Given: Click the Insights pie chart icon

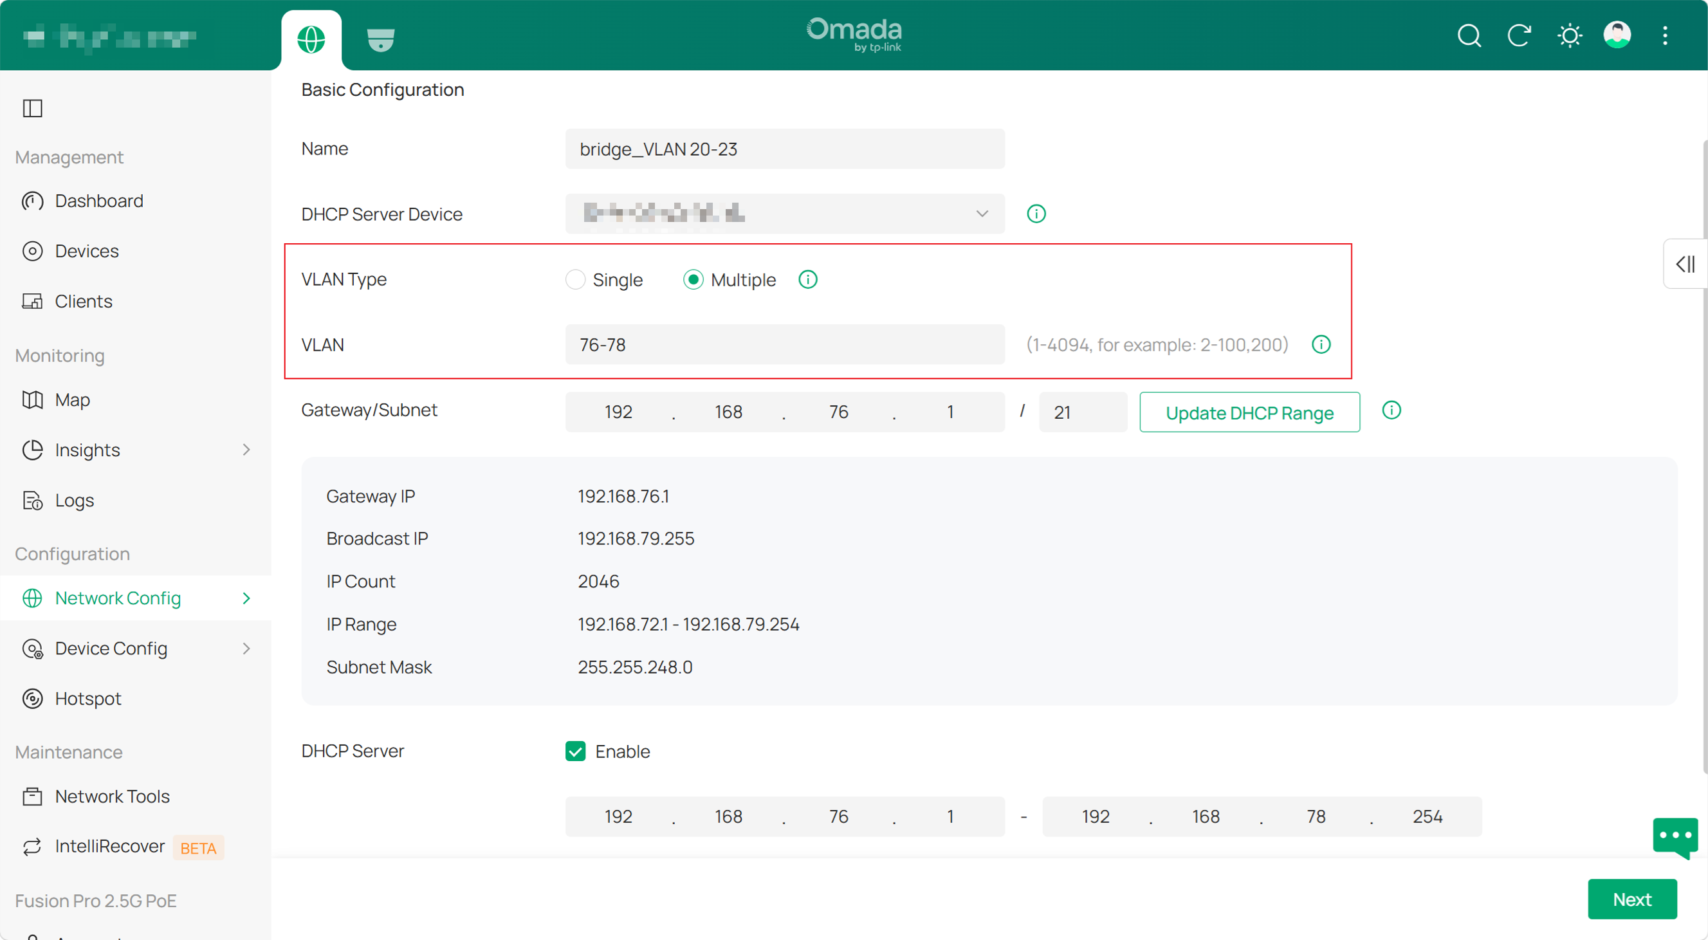Looking at the screenshot, I should 33,450.
